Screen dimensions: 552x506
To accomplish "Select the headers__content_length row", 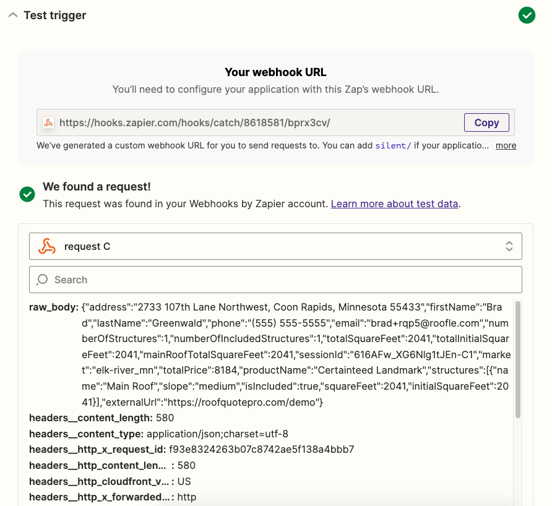I will pos(101,418).
